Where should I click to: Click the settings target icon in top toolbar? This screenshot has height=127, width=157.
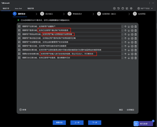(131, 8)
